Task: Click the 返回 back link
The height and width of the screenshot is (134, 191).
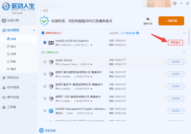Action: click(44, 11)
